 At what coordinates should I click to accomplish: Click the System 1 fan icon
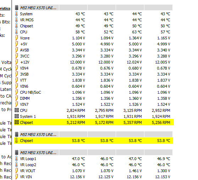[17, 116]
